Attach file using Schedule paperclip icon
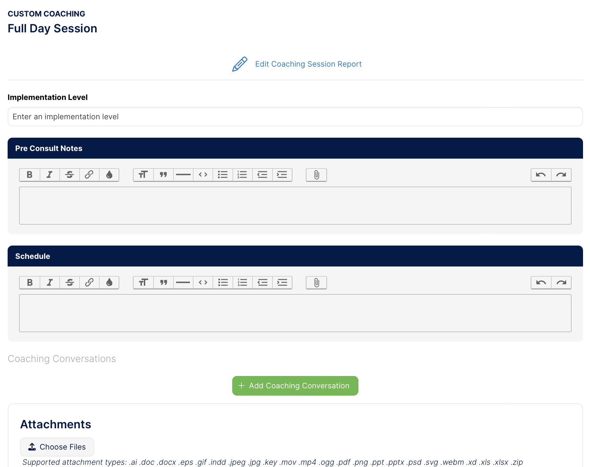 316,282
